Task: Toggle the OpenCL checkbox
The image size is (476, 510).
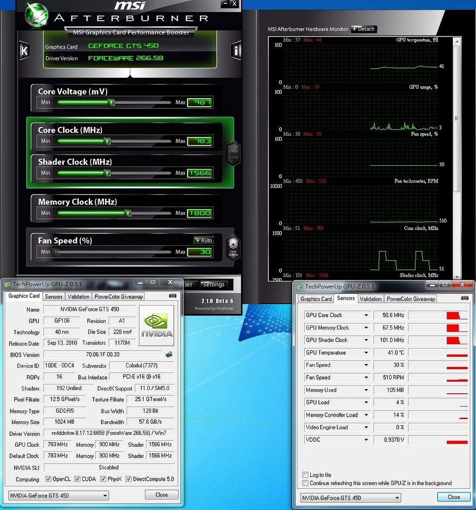Action: [x=48, y=479]
